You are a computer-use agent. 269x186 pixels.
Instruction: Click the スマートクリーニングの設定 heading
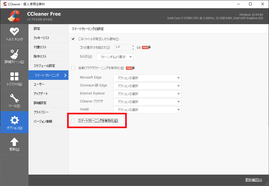click(88, 29)
